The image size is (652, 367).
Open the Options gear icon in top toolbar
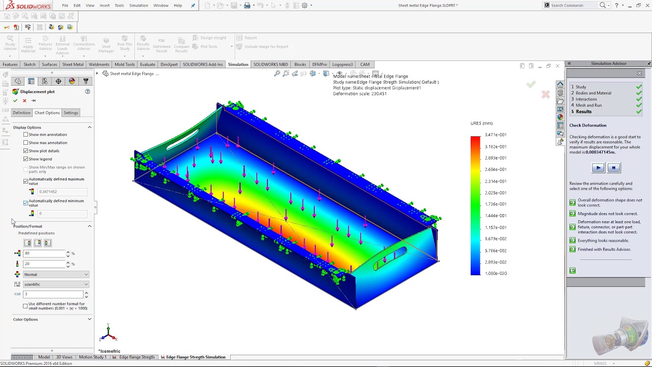(305, 6)
